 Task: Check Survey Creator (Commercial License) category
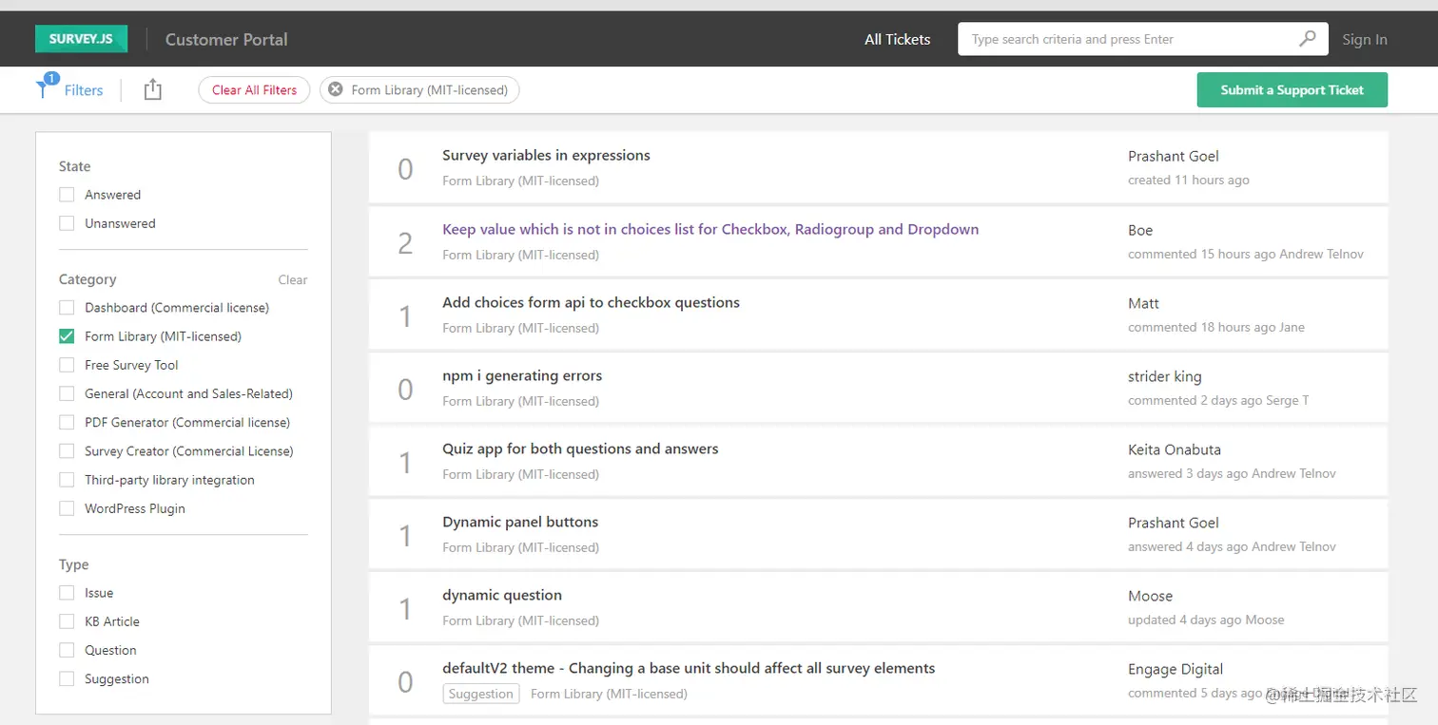(x=67, y=450)
